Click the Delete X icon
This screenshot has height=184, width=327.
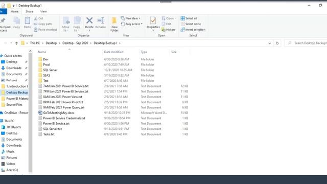point(89,20)
